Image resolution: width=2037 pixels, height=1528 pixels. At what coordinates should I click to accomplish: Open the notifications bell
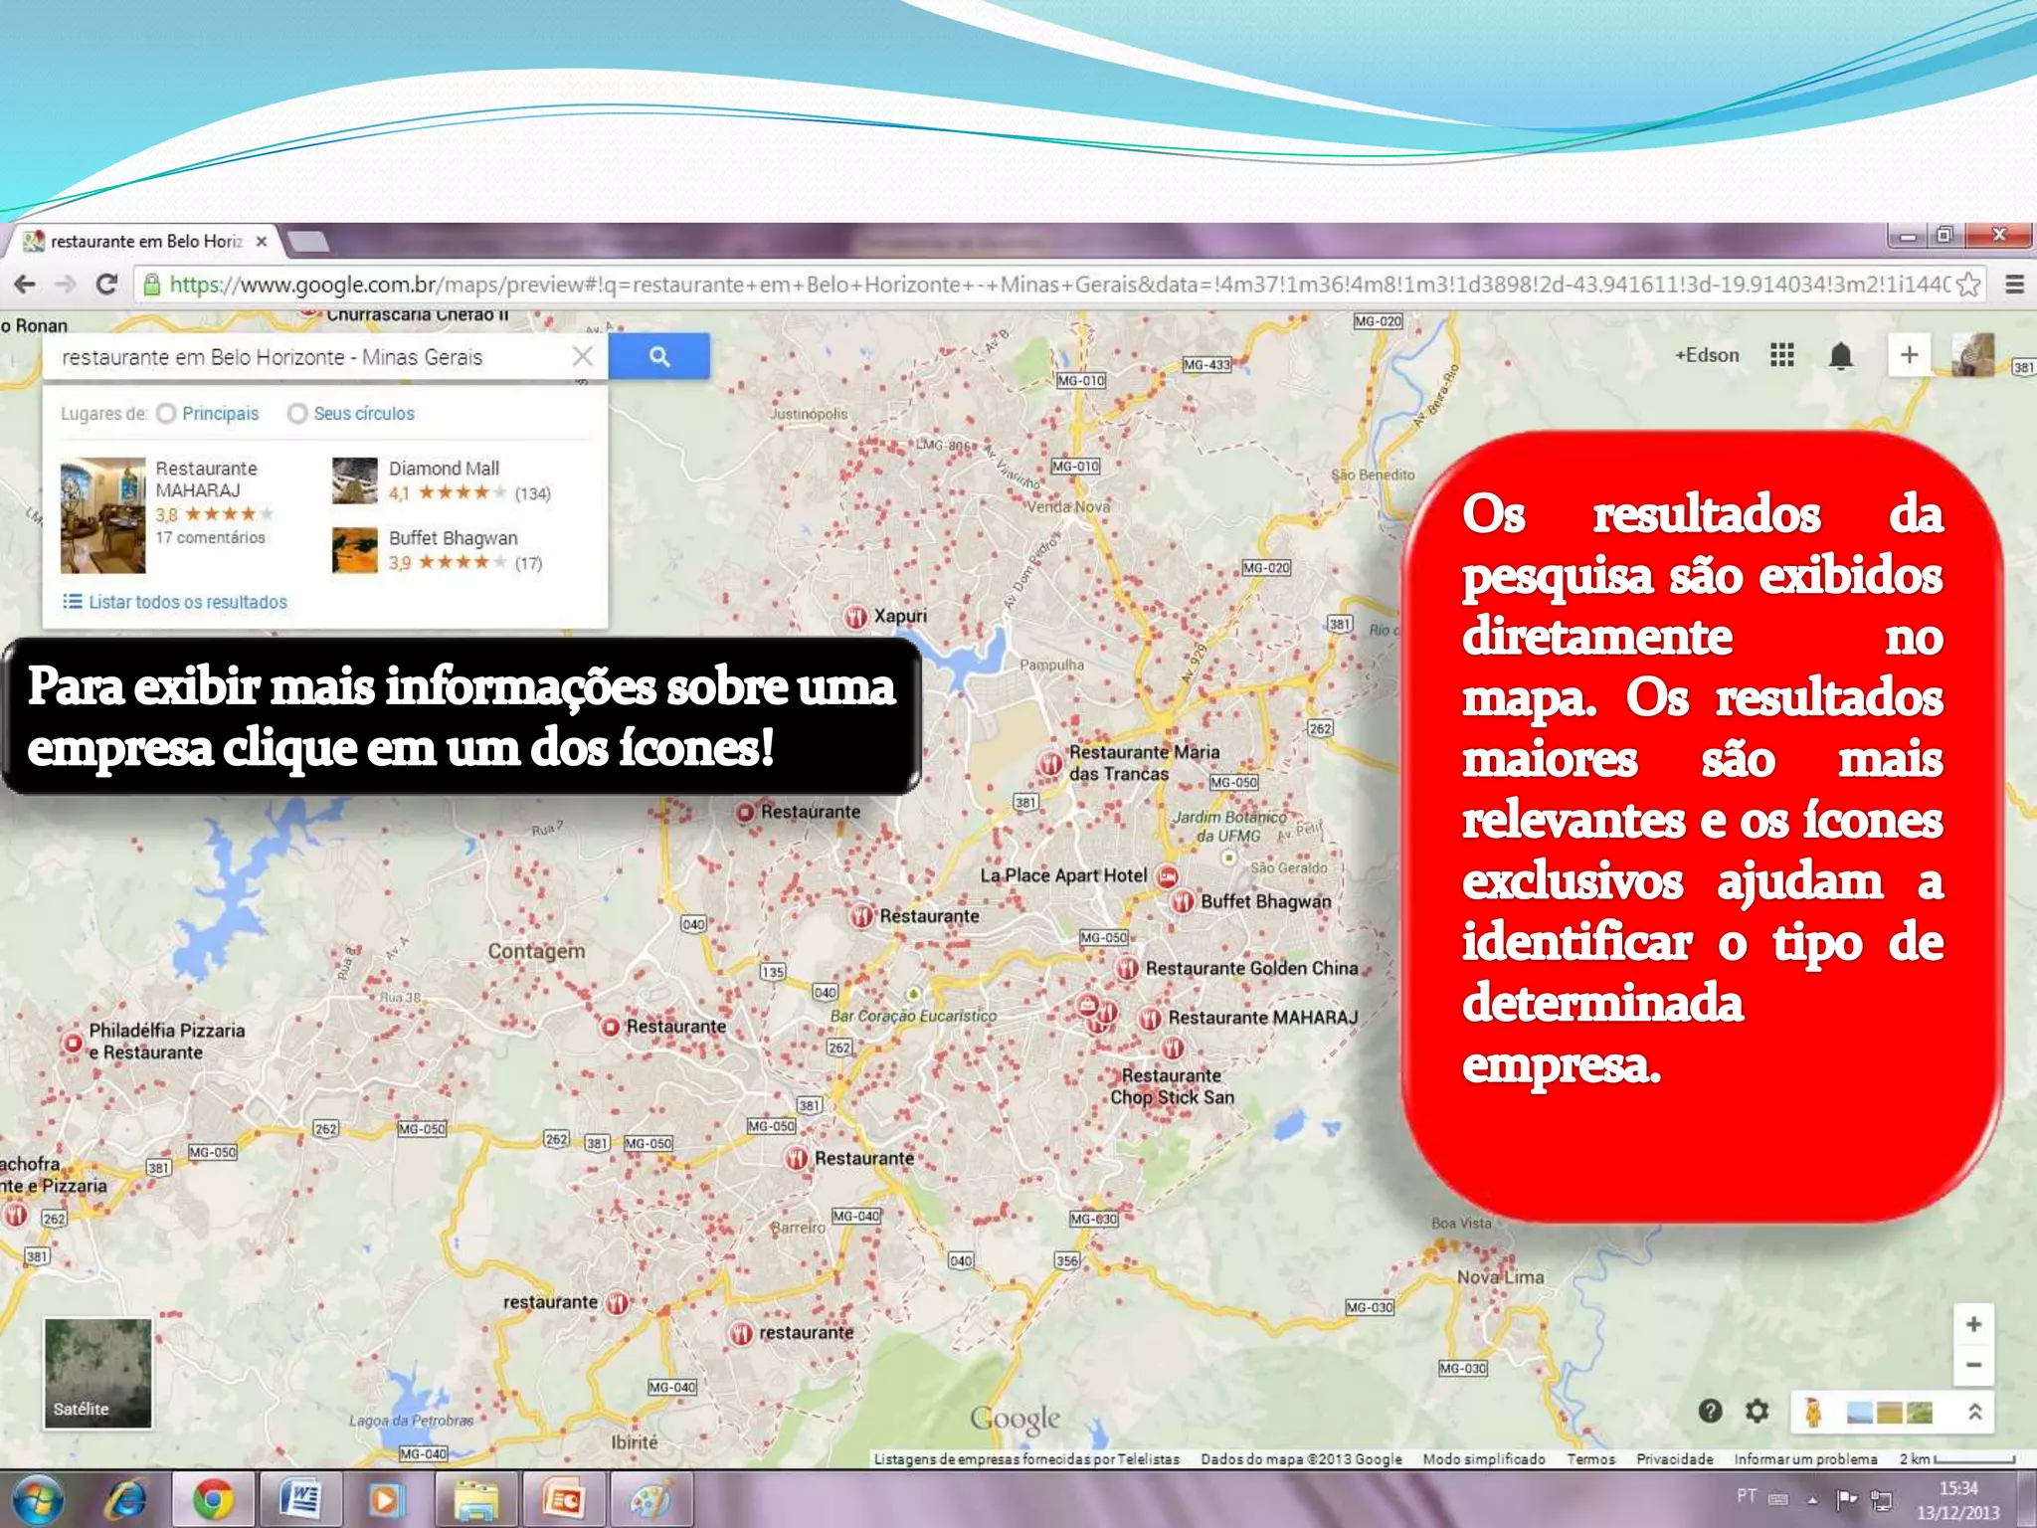(x=1840, y=355)
